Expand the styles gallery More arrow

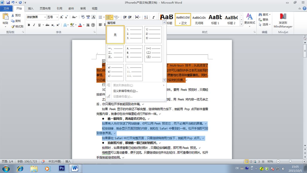click(x=241, y=24)
